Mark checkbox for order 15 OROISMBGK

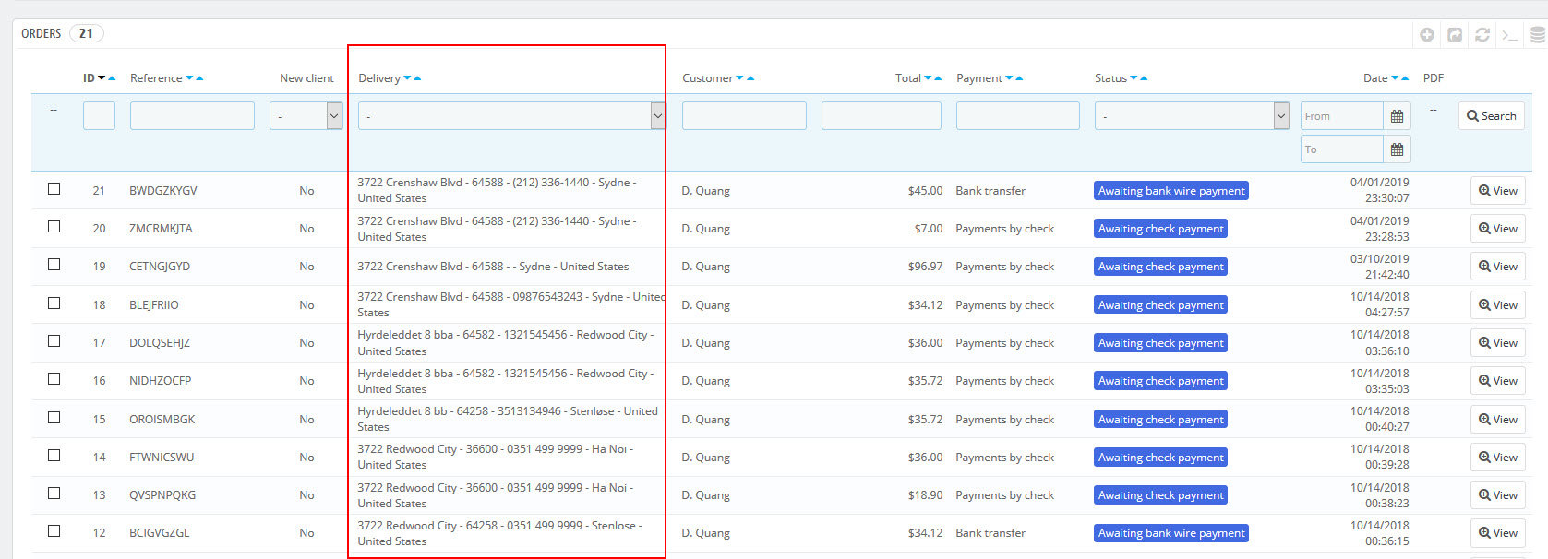click(x=54, y=417)
